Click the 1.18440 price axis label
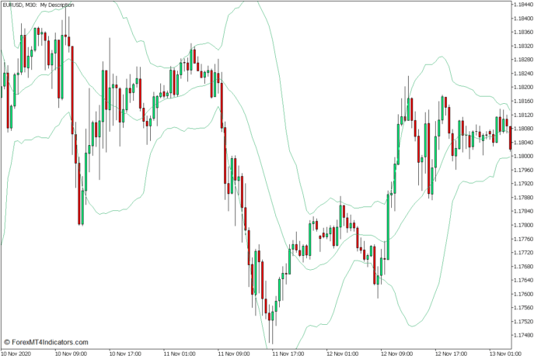Screen dimensions: 541x359 pyautogui.click(x=524, y=5)
